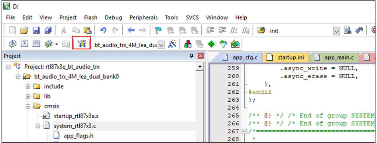Open Manage Project Items colored boxes icon
377x143 pixels.
(x=188, y=44)
